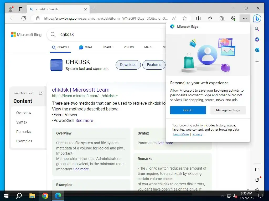Click Manage settings button
The image size is (269, 201).
[x=228, y=110]
